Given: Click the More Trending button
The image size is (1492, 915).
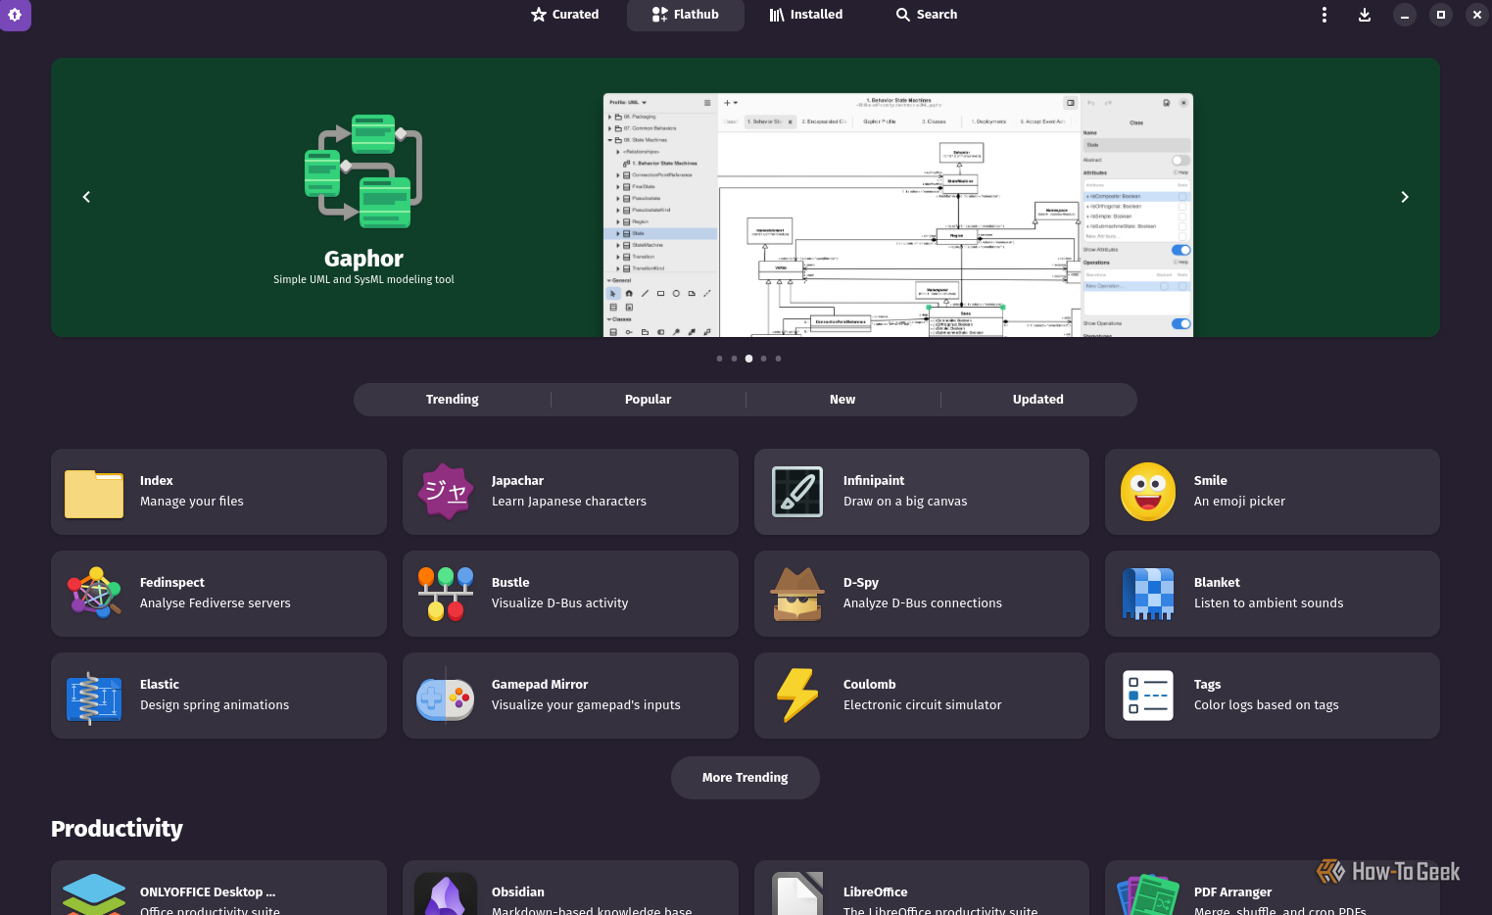Looking at the screenshot, I should click(745, 777).
